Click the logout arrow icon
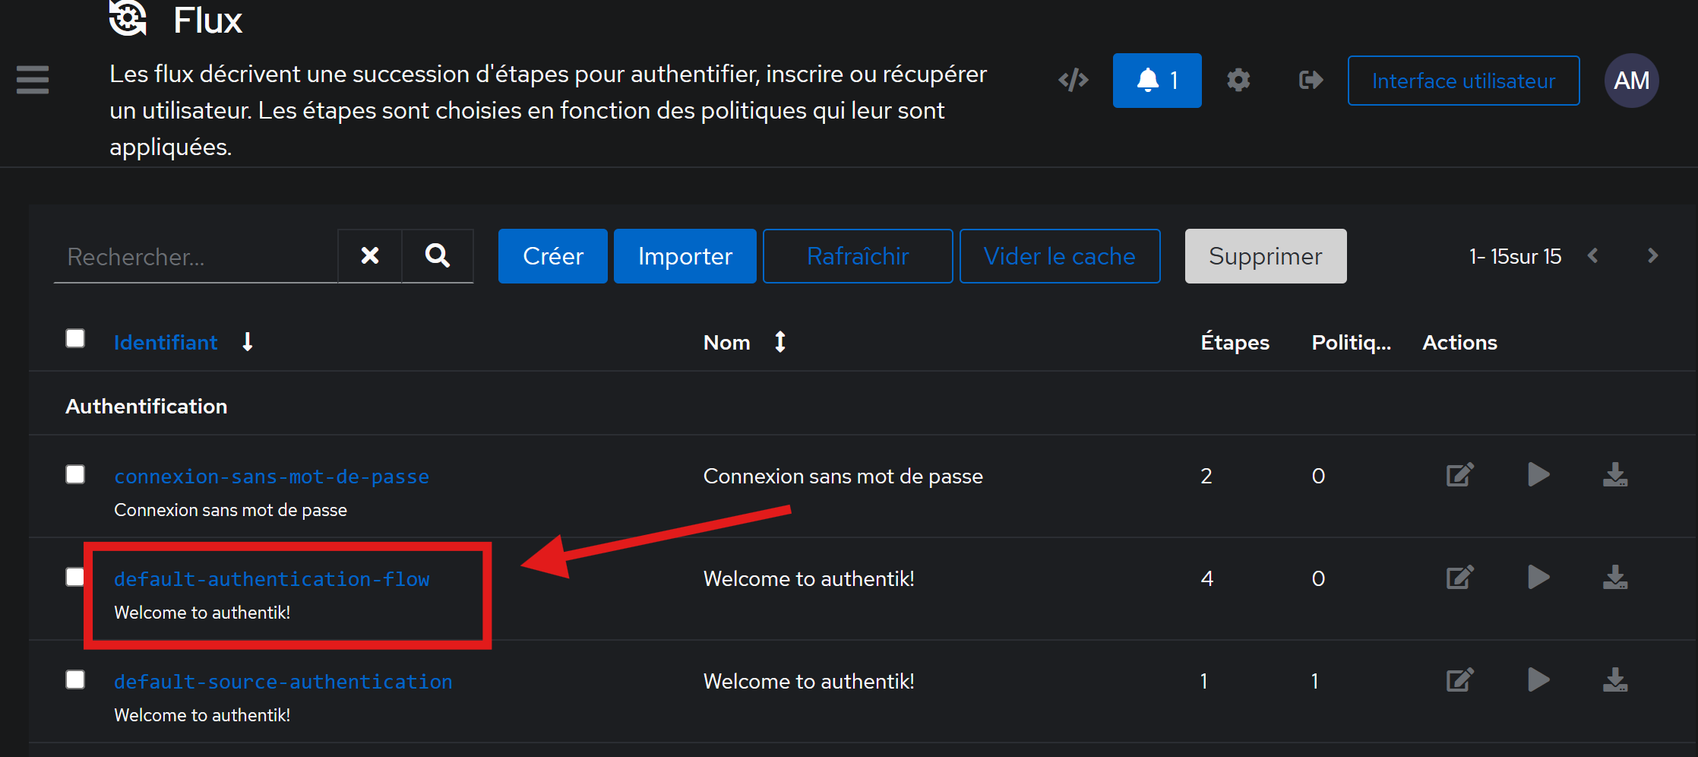1698x757 pixels. pyautogui.click(x=1311, y=80)
